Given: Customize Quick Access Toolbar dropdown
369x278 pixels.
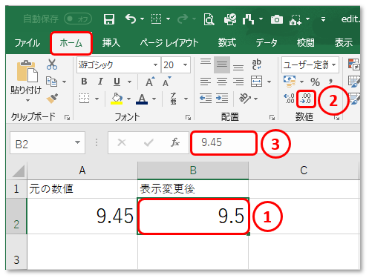Looking at the screenshot, I should 323,19.
